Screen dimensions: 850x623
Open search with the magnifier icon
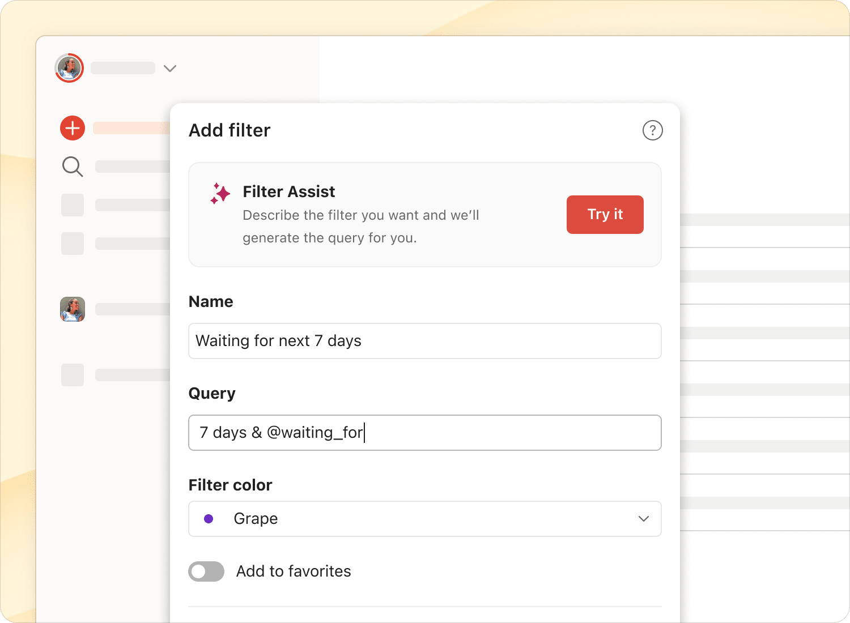click(x=73, y=167)
